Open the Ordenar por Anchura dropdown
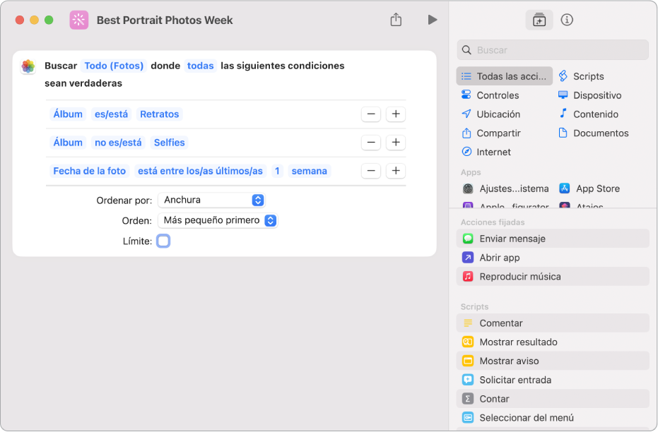The image size is (658, 432). 211,200
